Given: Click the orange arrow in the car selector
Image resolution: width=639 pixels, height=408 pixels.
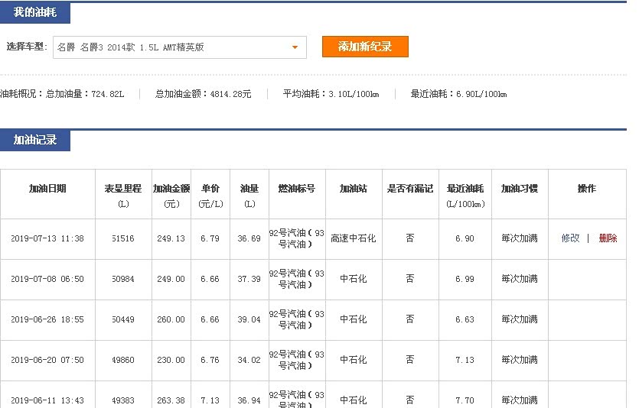Looking at the screenshot, I should (295, 47).
